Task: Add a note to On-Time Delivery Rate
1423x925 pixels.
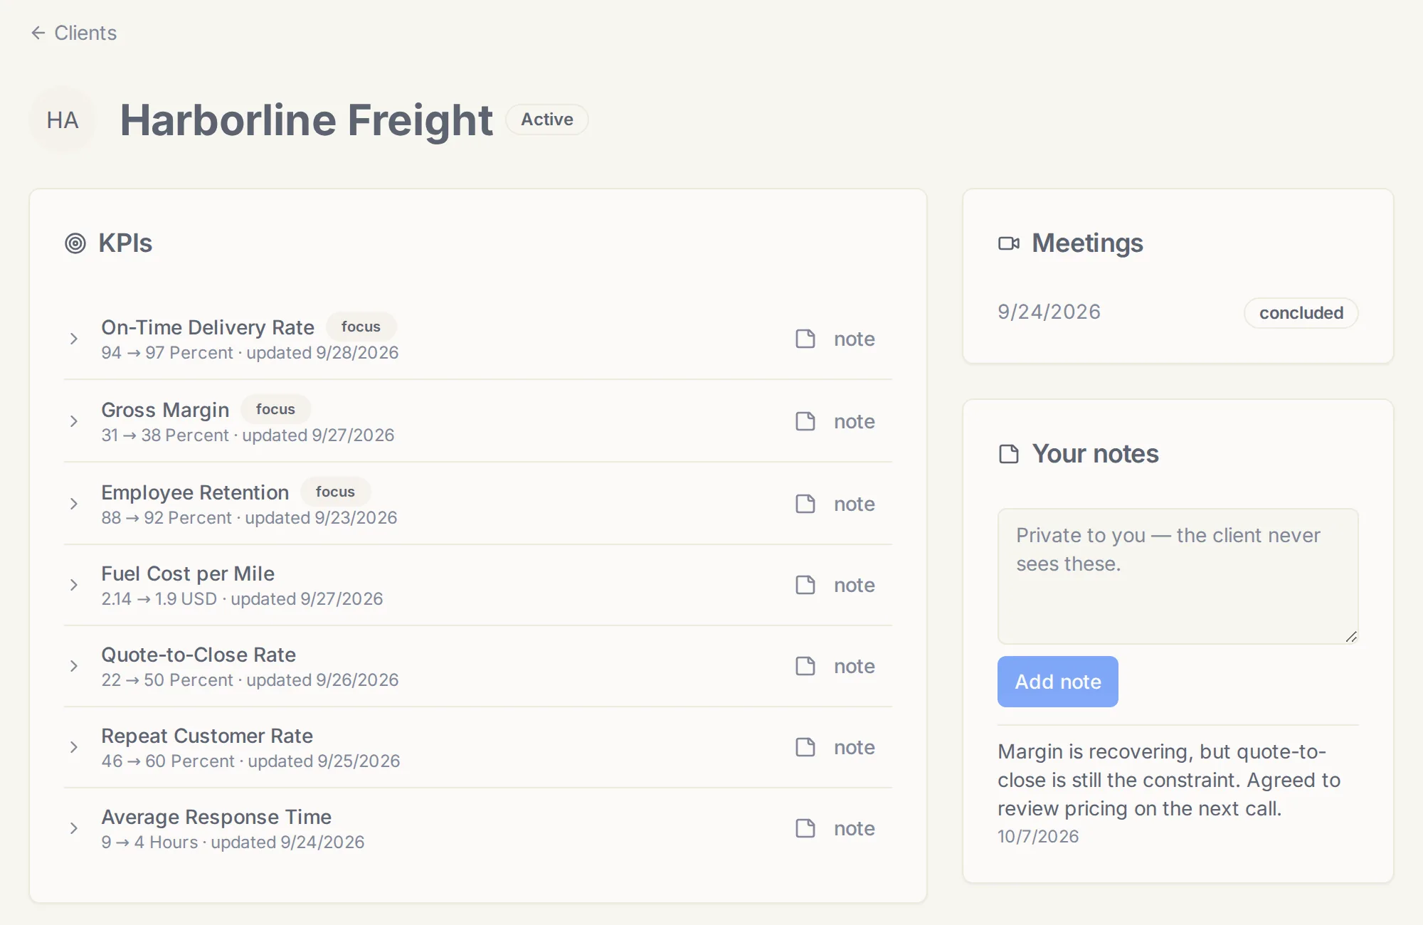Action: [x=835, y=339]
